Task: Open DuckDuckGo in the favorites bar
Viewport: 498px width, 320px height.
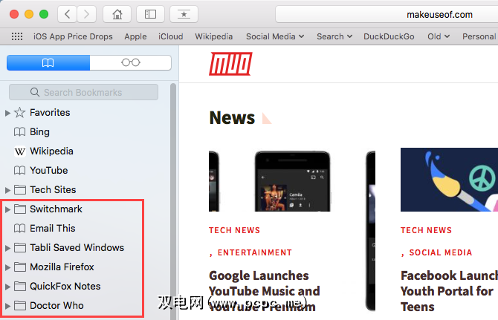Action: [x=389, y=36]
